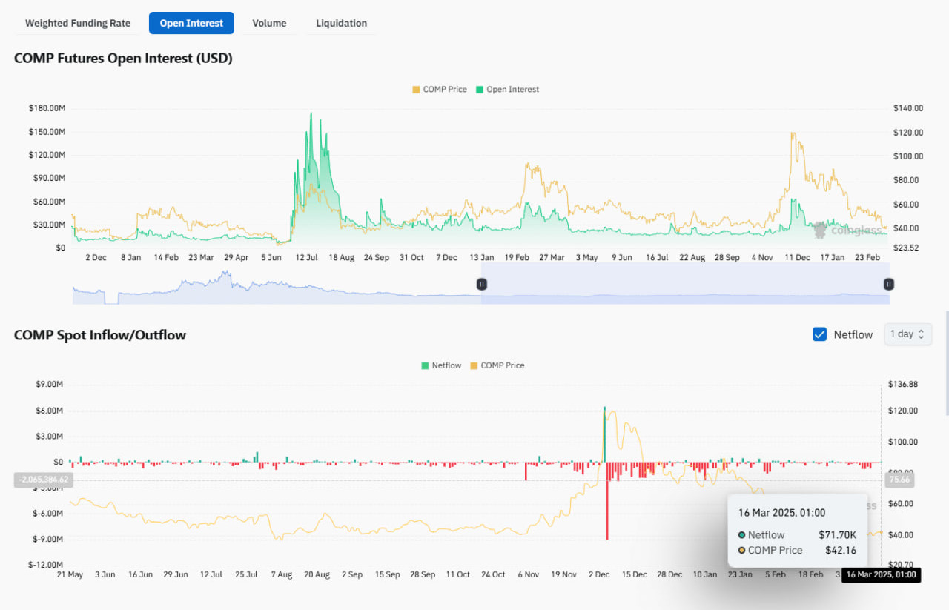Click the 19 Feb date label
The height and width of the screenshot is (610, 949).
[x=517, y=257]
